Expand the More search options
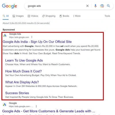Viewport: 115px width, 115px height. coord(77,16)
